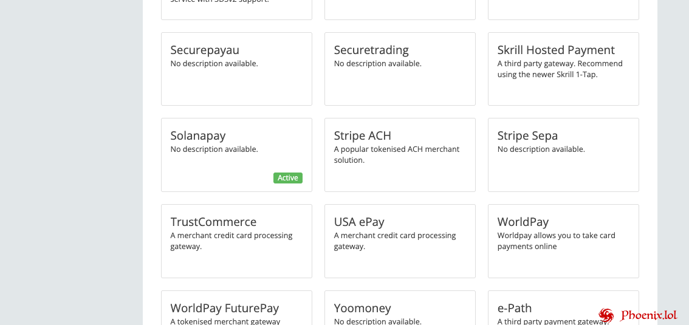
Task: Pick the TrustCommerce gateway title
Action: pyautogui.click(x=213, y=222)
